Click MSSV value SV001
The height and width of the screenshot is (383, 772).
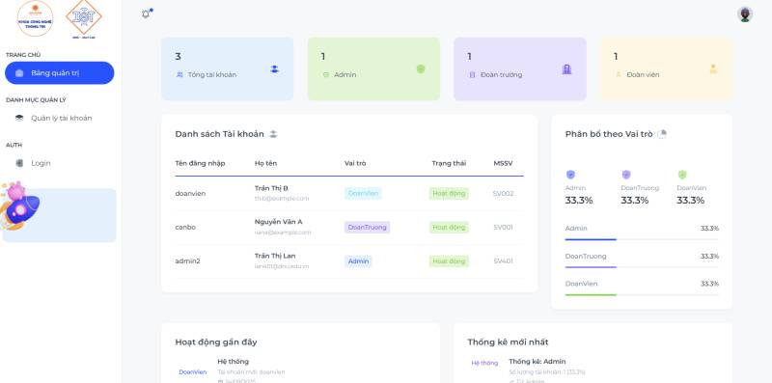503,228
